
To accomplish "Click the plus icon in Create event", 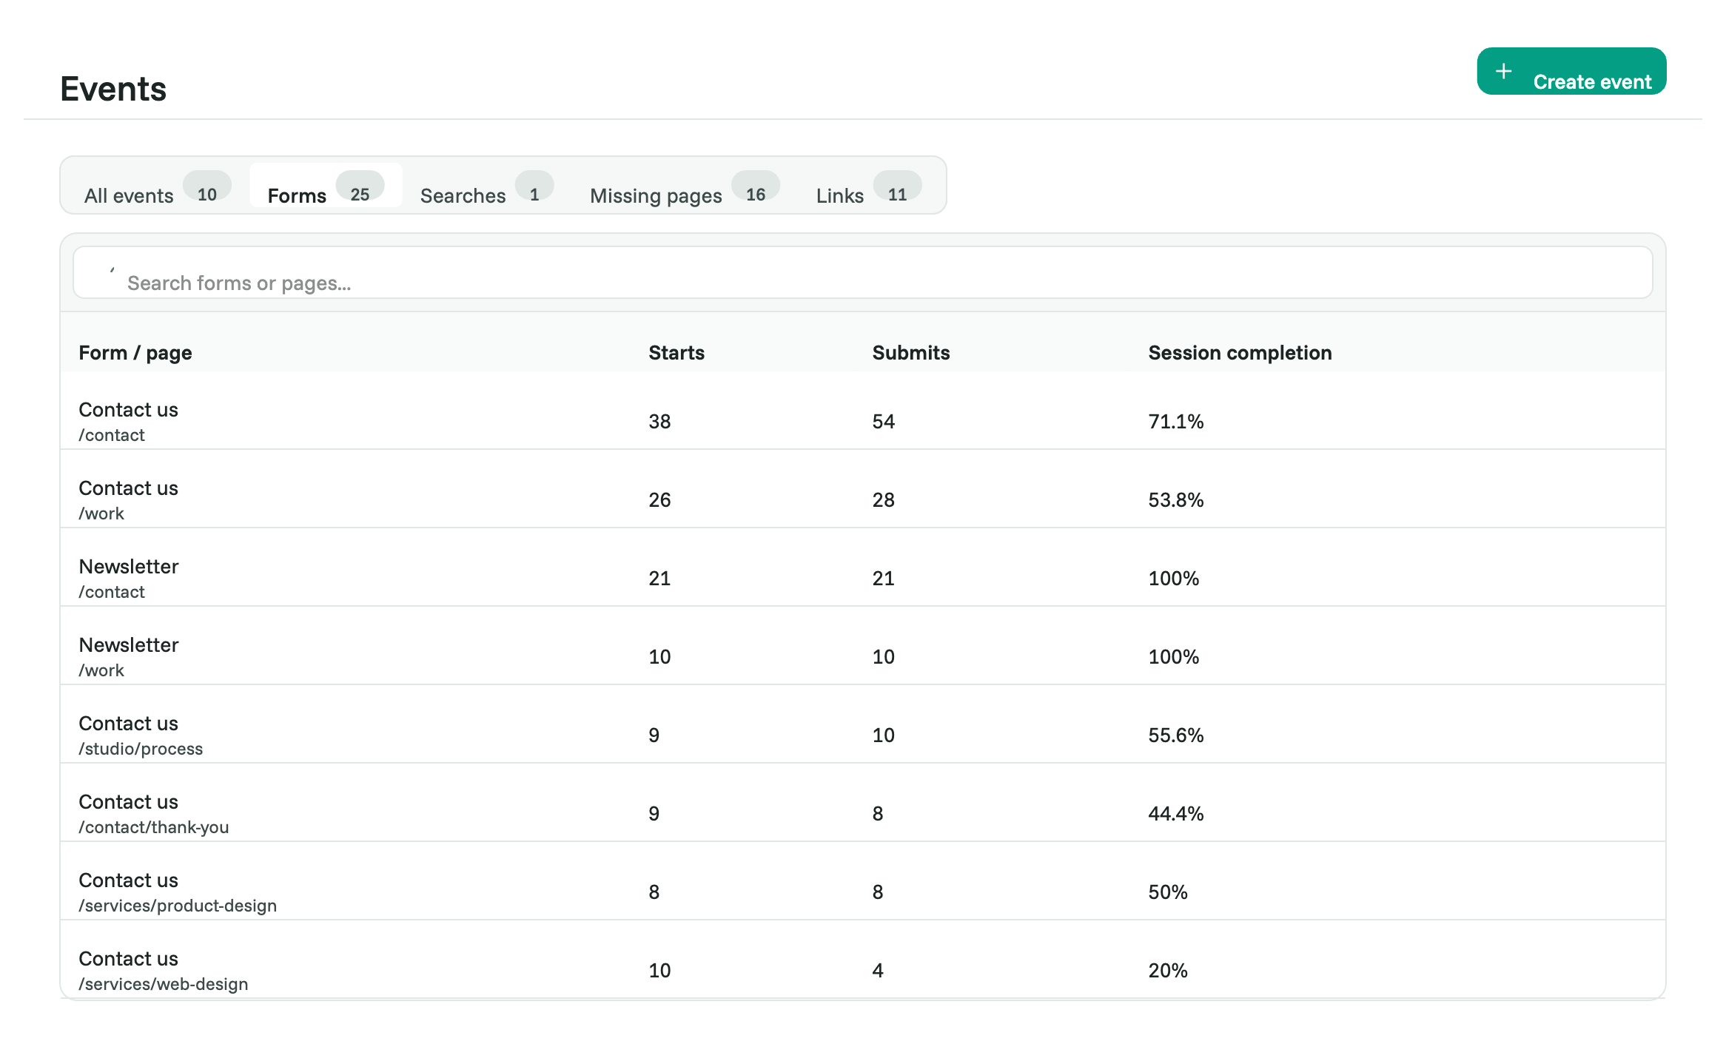I will [1503, 71].
